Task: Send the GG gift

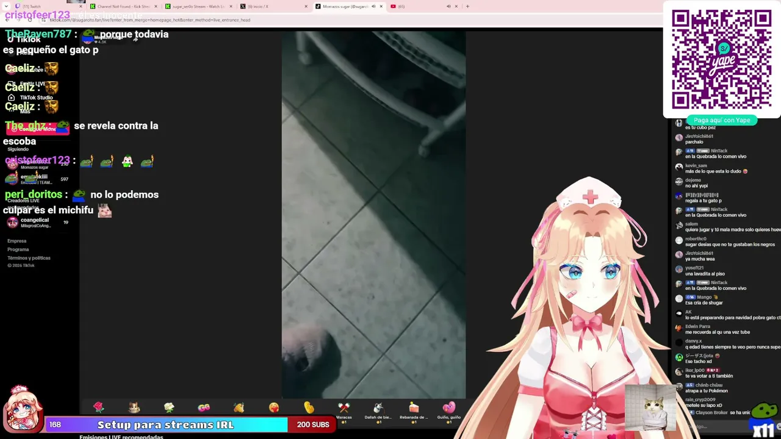Action: [x=204, y=408]
